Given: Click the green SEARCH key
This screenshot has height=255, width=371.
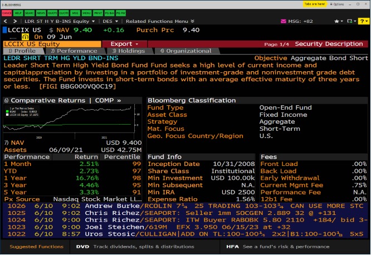Looking at the screenshot, I should (x=30, y=13).
